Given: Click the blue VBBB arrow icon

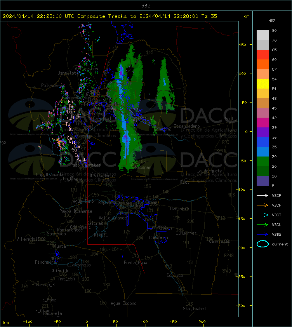Looking at the screenshot, I should (x=262, y=235).
